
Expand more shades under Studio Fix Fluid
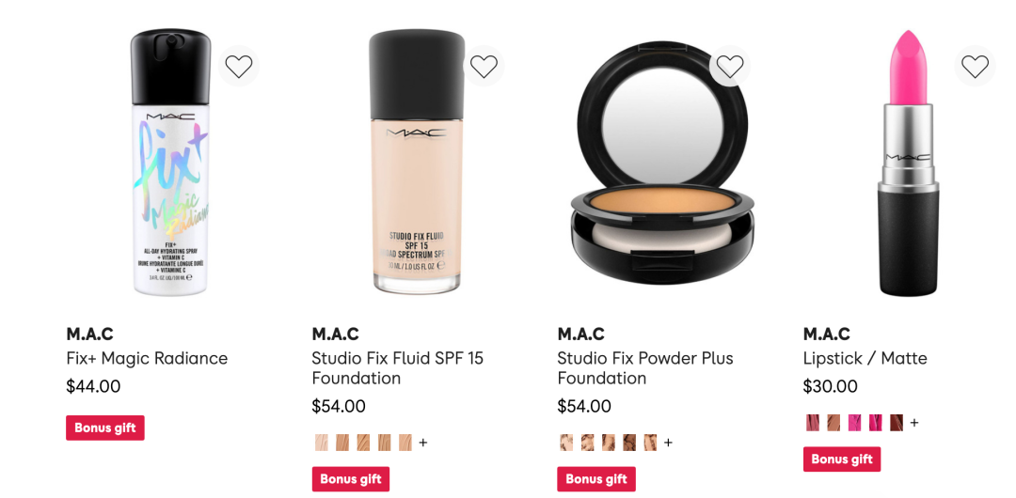(x=423, y=443)
